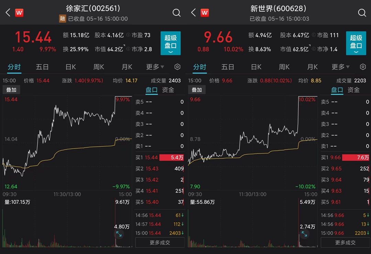Select 分时 tab for 新世界
Image resolution: width=371 pixels, height=254 pixels.
tap(200, 67)
